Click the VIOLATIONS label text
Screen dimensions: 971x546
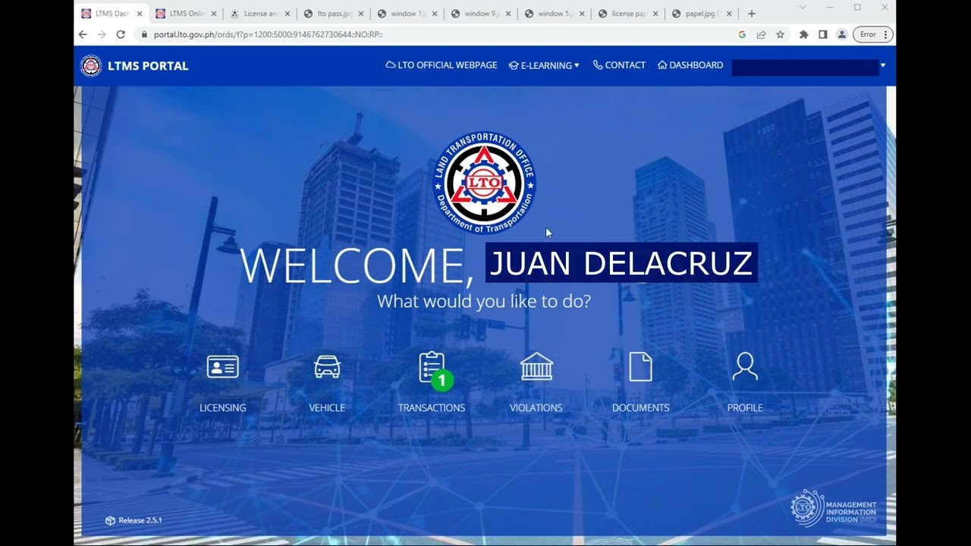coord(536,408)
